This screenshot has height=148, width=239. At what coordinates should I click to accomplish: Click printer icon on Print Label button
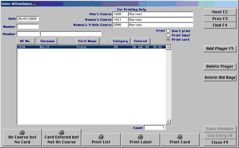point(140,137)
